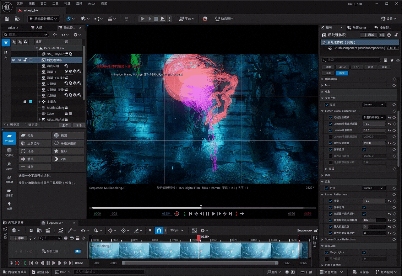Uncheck the 最终采集质量 checkbox
This screenshot has height=276, width=402.
coord(330,143)
